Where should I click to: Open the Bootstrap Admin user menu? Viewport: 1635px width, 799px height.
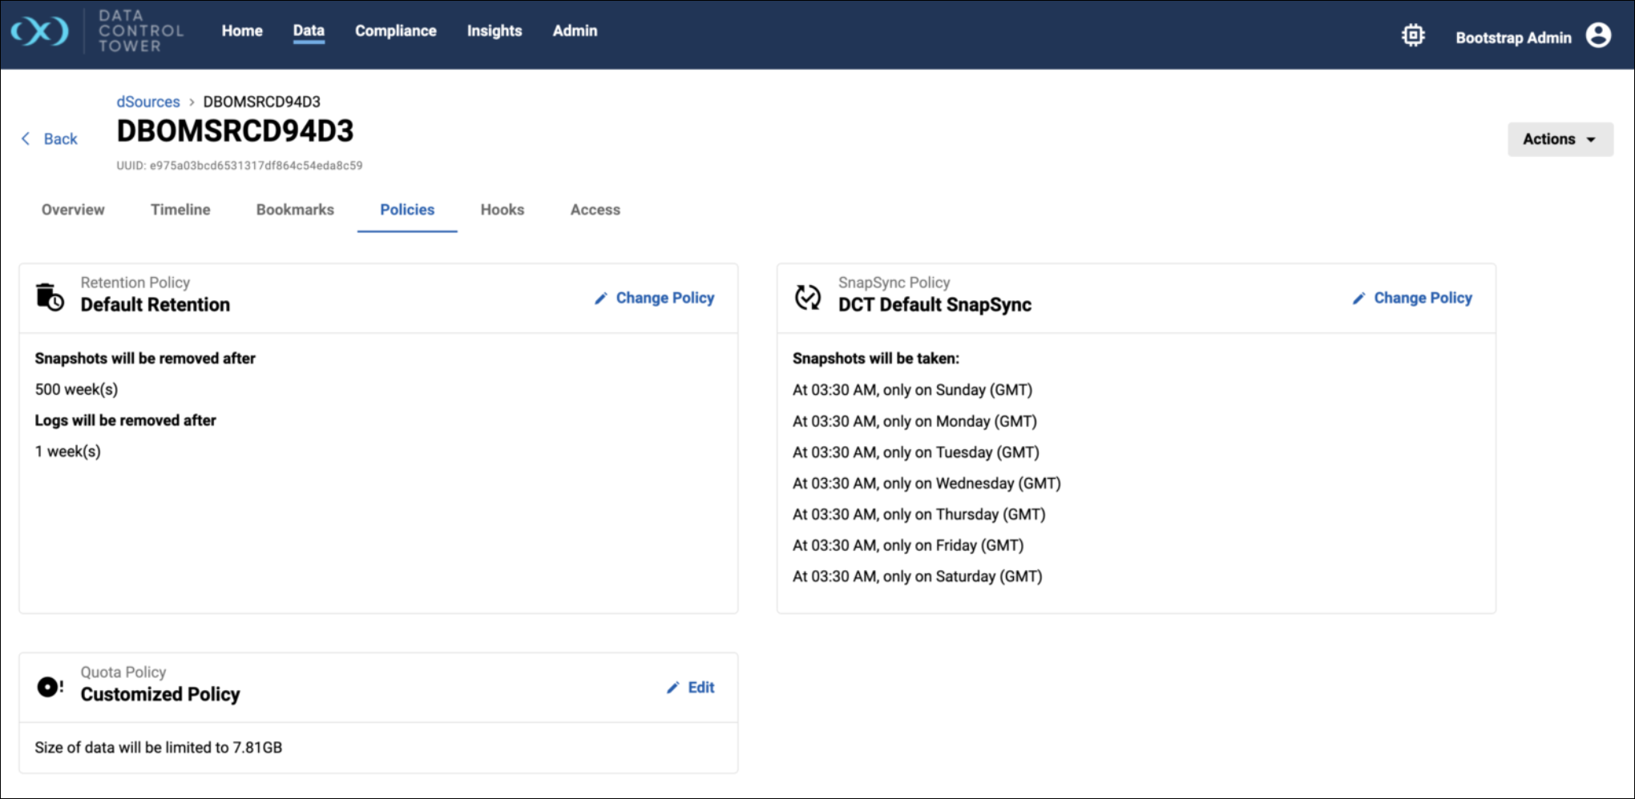click(x=1512, y=38)
